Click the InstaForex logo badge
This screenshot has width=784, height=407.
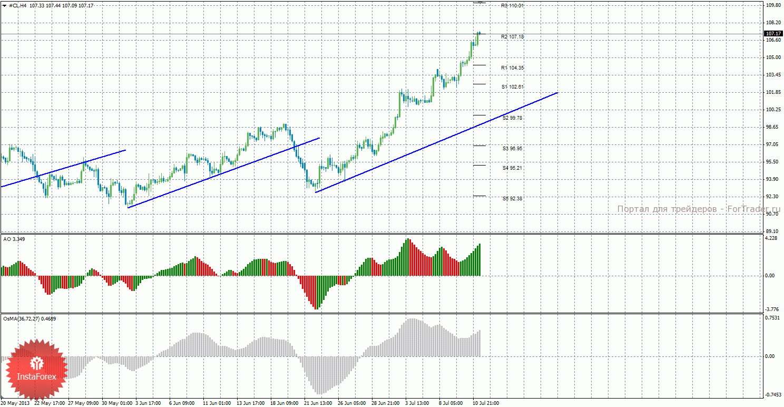[36, 370]
